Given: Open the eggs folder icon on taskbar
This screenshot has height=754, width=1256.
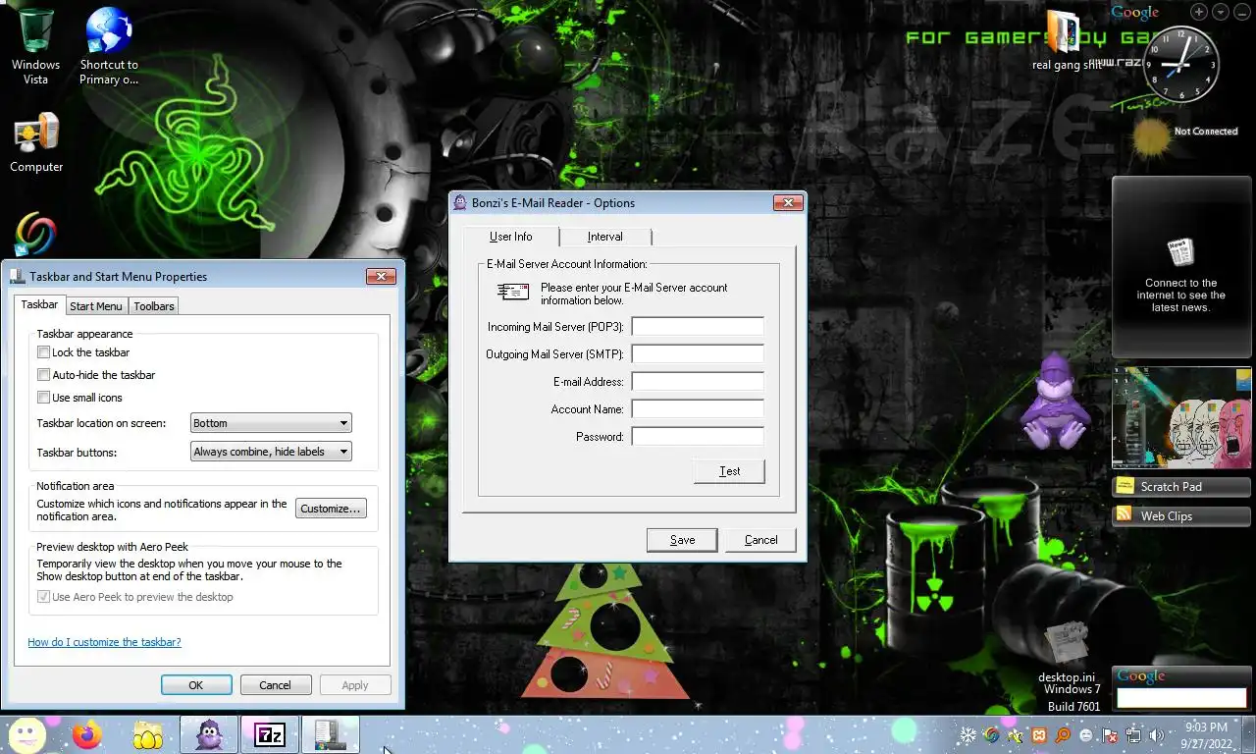Looking at the screenshot, I should (148, 734).
